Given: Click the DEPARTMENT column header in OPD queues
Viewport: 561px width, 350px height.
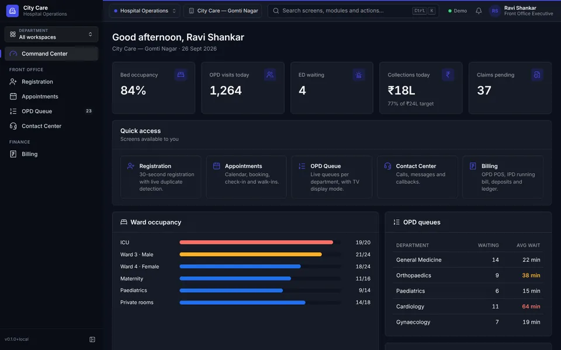Looking at the screenshot, I should coord(412,246).
